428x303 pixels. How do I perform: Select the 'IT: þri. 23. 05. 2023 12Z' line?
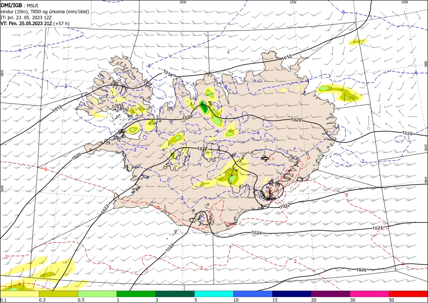tap(26, 18)
